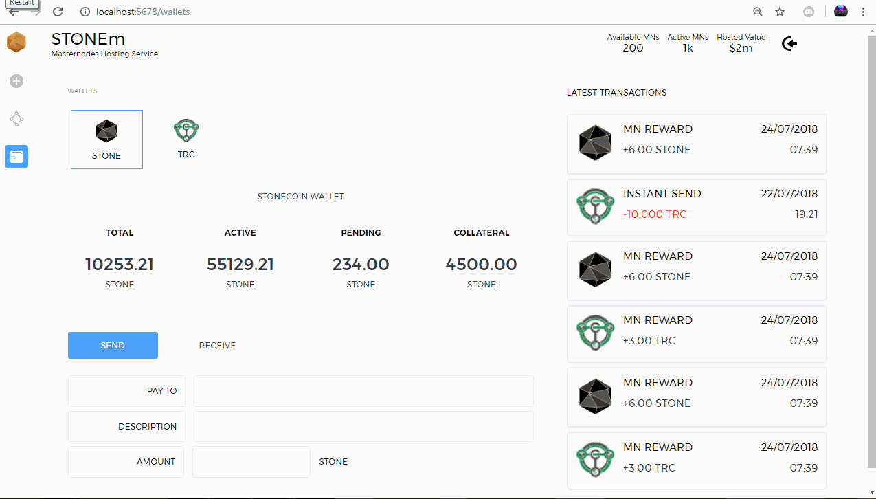Click the 22/07/2018 date in INSTANT SEND row
This screenshot has width=876, height=499.
[789, 194]
